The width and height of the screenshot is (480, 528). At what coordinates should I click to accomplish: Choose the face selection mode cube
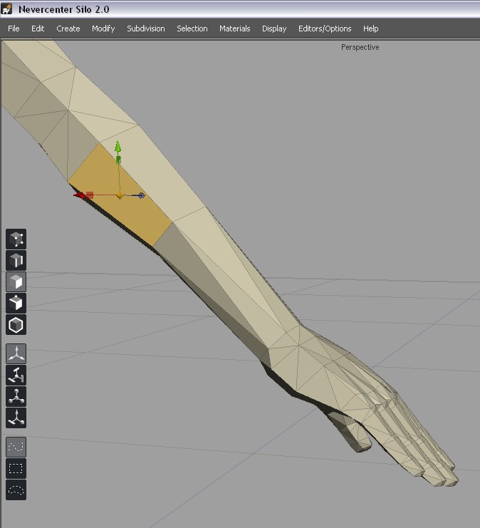(x=16, y=281)
